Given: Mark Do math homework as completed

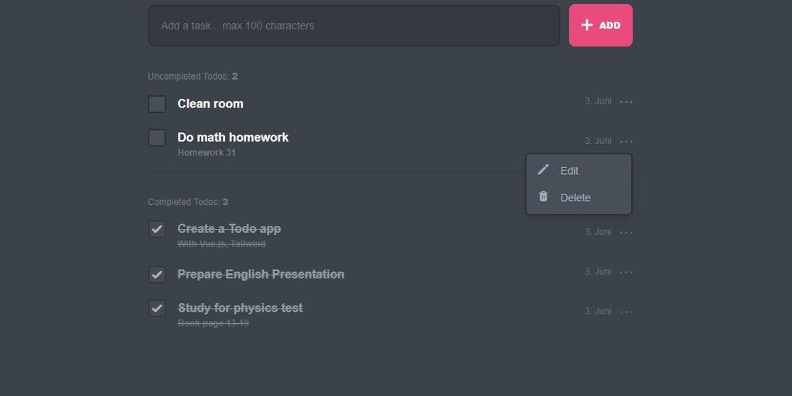Looking at the screenshot, I should [x=157, y=138].
